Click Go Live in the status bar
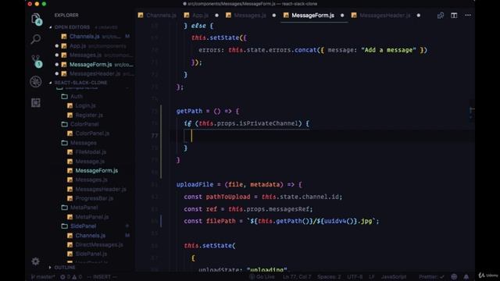 [262, 277]
